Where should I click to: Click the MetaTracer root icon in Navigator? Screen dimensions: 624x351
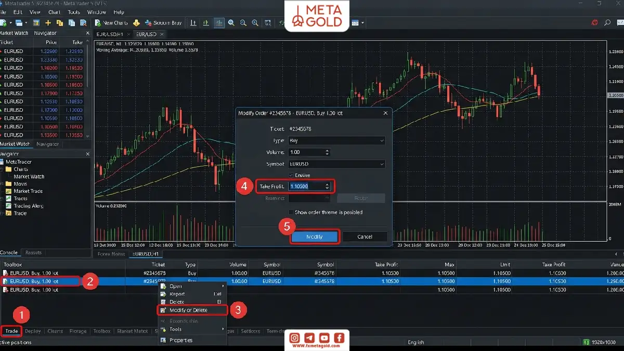pos(3,162)
